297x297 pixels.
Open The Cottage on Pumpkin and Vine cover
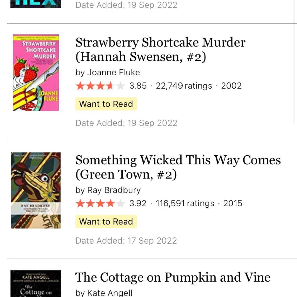click(36, 284)
